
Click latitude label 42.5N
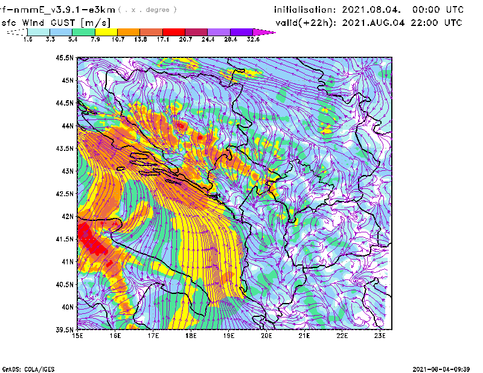(x=65, y=194)
